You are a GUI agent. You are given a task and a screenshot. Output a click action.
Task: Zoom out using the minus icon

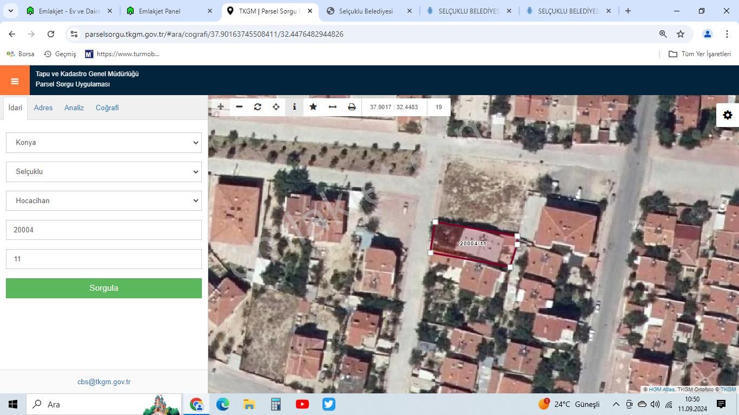pyautogui.click(x=239, y=107)
